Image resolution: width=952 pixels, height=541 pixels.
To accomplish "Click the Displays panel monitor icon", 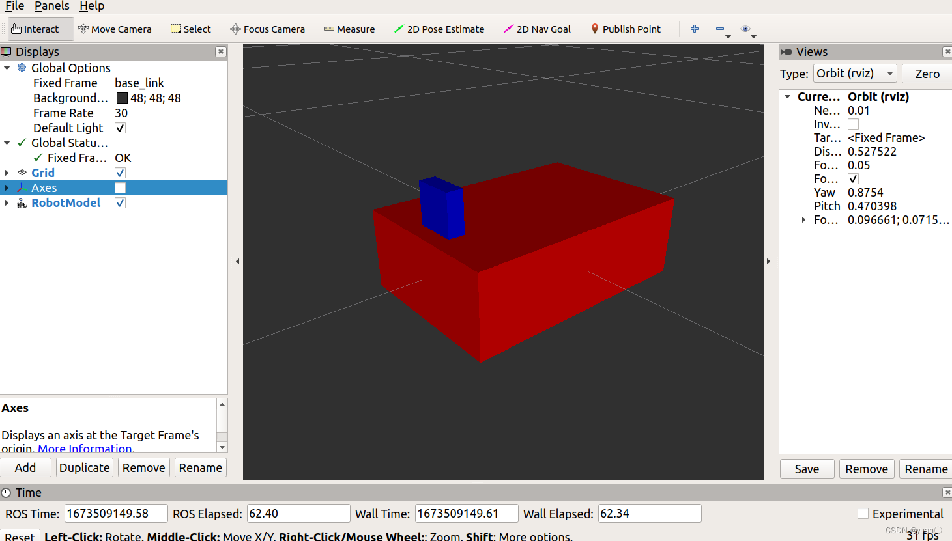I will click(7, 51).
